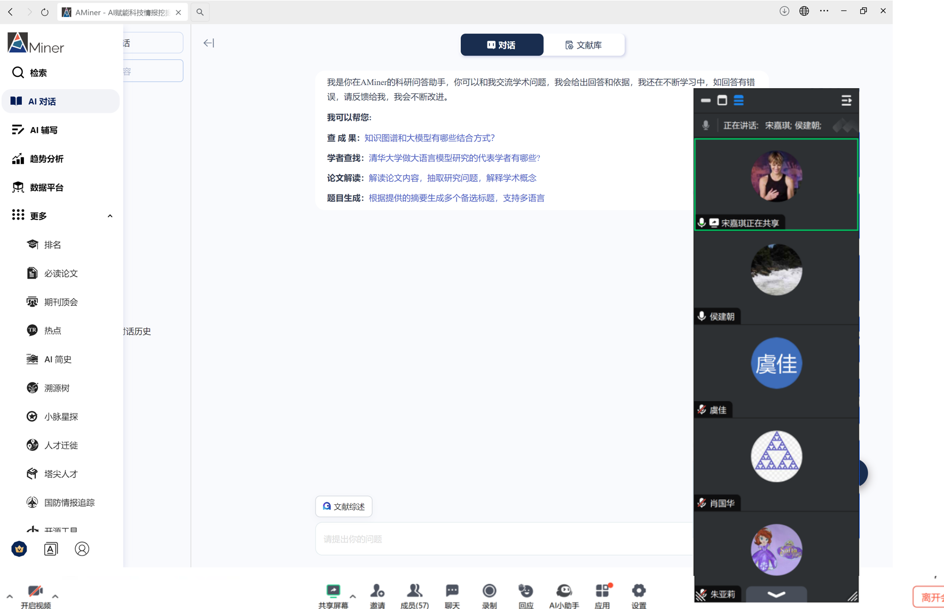
Task: Switch to the 文献库 tab
Action: click(x=584, y=45)
